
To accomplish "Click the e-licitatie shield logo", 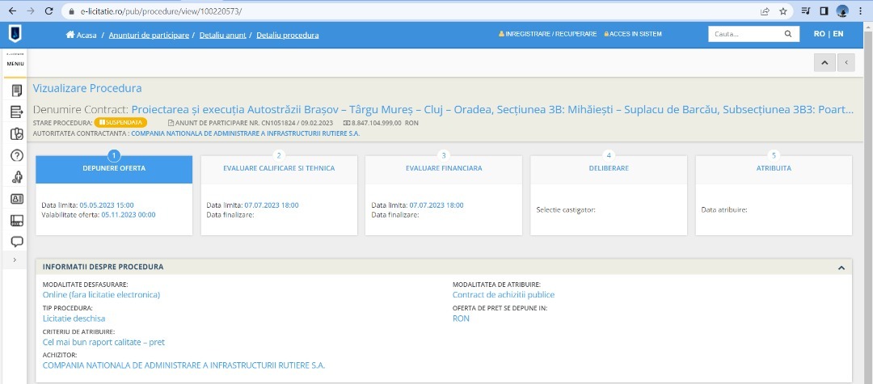I will click(x=15, y=35).
